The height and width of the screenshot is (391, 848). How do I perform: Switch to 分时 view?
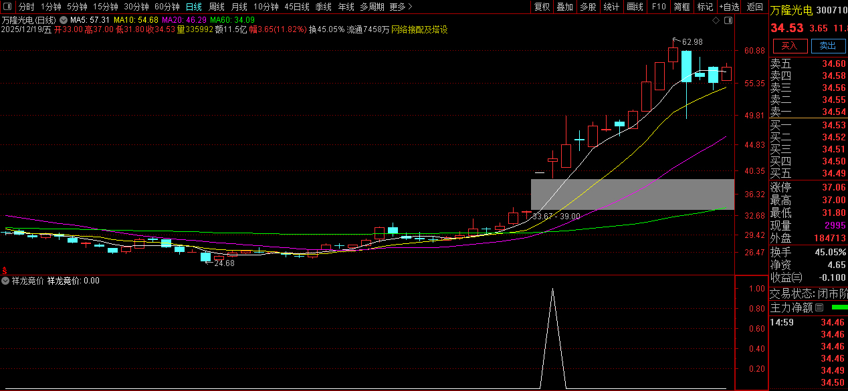coord(27,7)
